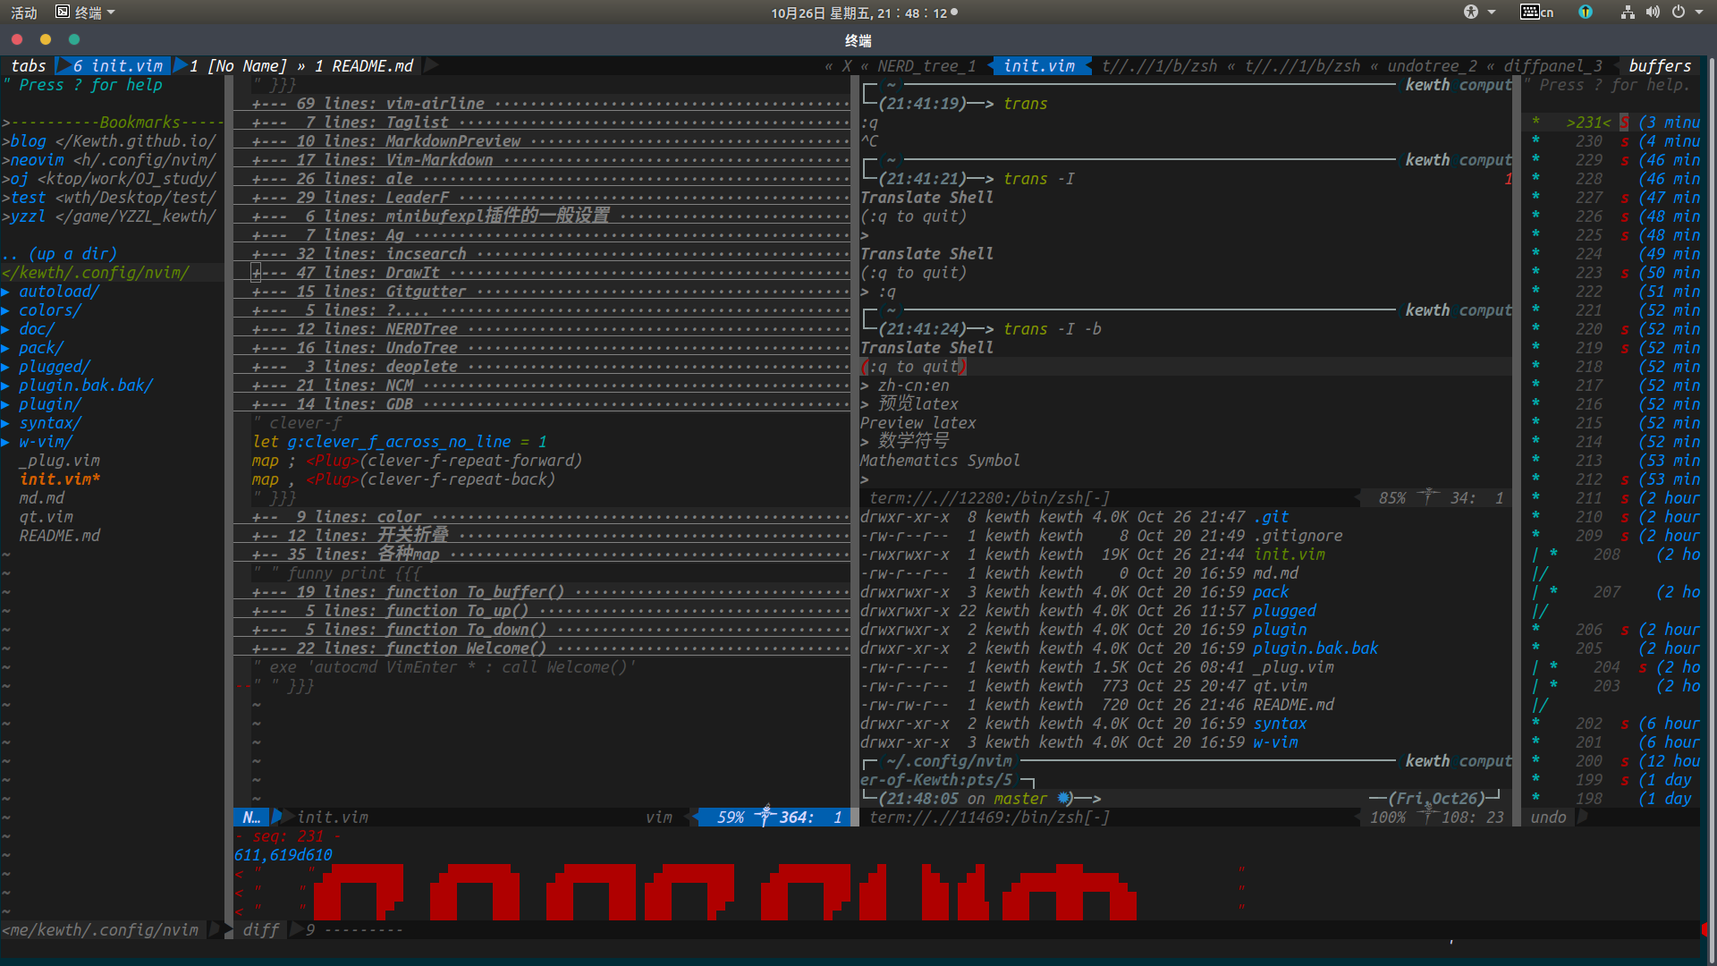Viewport: 1717px width, 966px height.
Task: Open 活动 Activities overview
Action: point(24,12)
